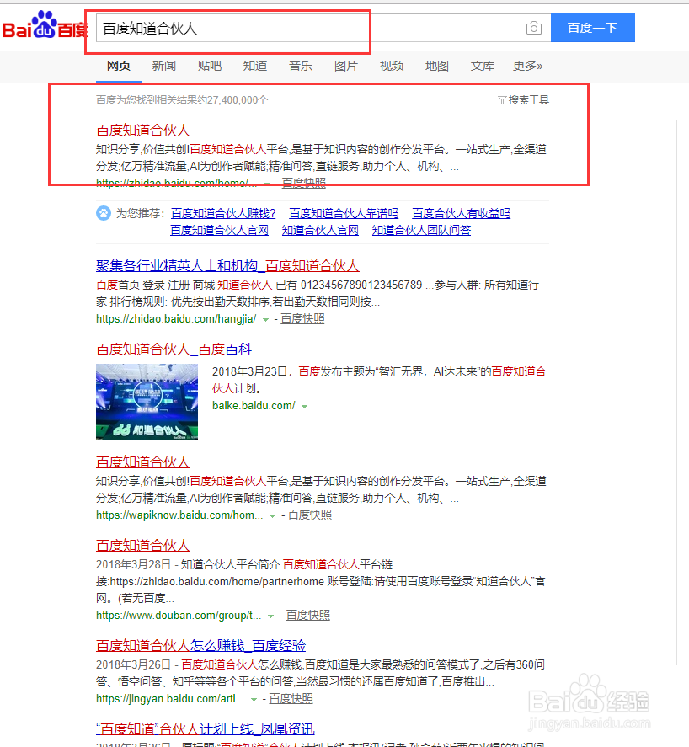
Task: Click URL https://zhidao.baidu.com/hangjia/
Action: pyautogui.click(x=176, y=318)
